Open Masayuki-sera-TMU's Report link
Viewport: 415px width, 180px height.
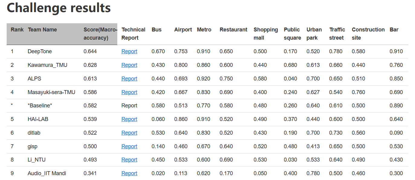click(129, 92)
